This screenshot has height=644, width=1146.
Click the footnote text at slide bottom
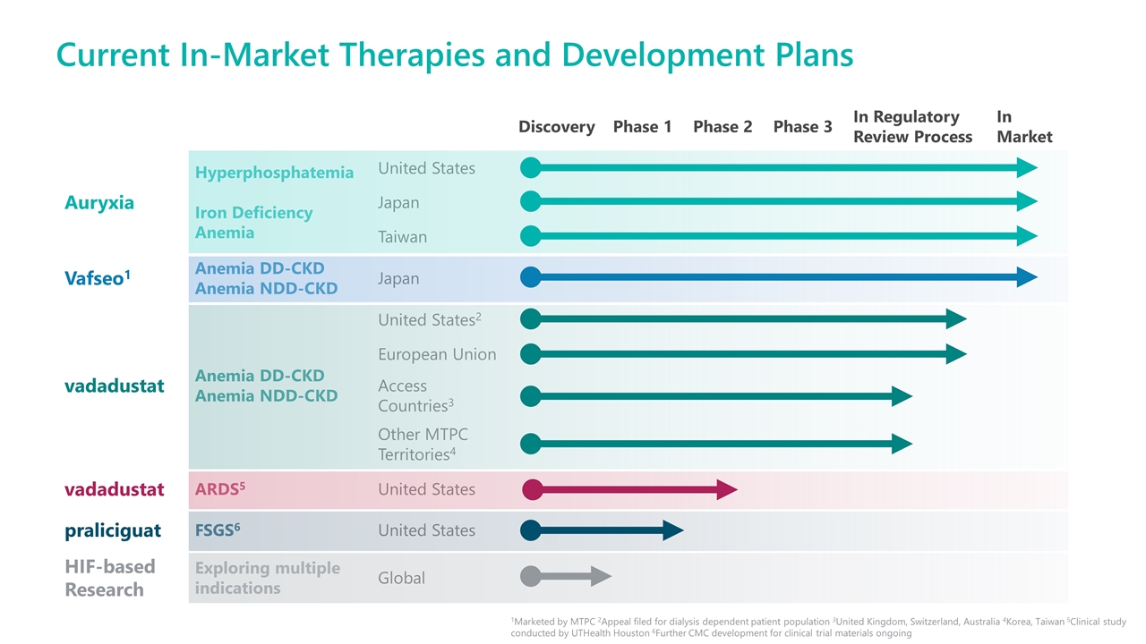(817, 627)
